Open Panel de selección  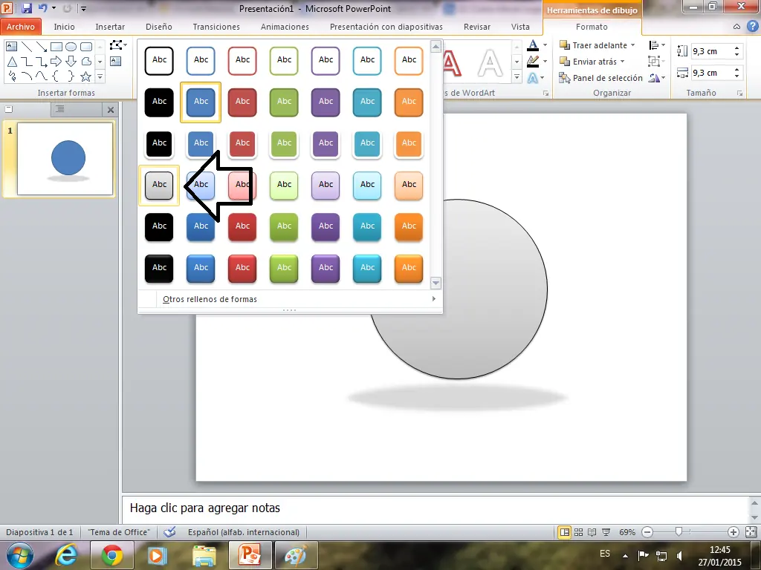click(600, 77)
